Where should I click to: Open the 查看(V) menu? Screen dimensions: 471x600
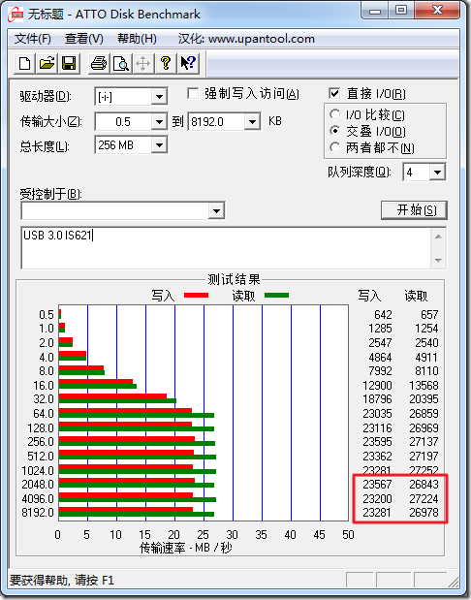83,39
